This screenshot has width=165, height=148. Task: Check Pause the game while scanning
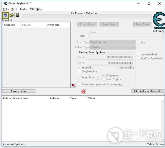click(79, 84)
